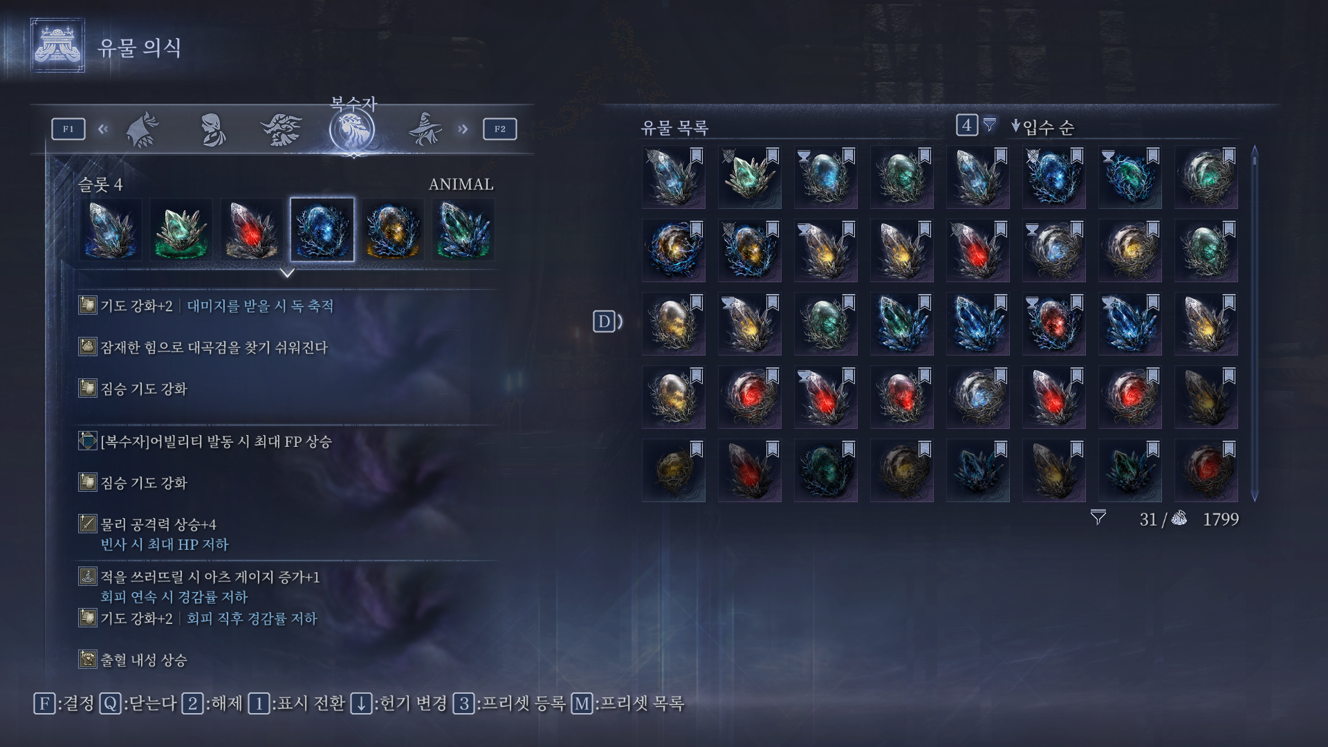The width and height of the screenshot is (1328, 747).
Task: Click the 프리셋 목록 preset list button
Action: (627, 703)
